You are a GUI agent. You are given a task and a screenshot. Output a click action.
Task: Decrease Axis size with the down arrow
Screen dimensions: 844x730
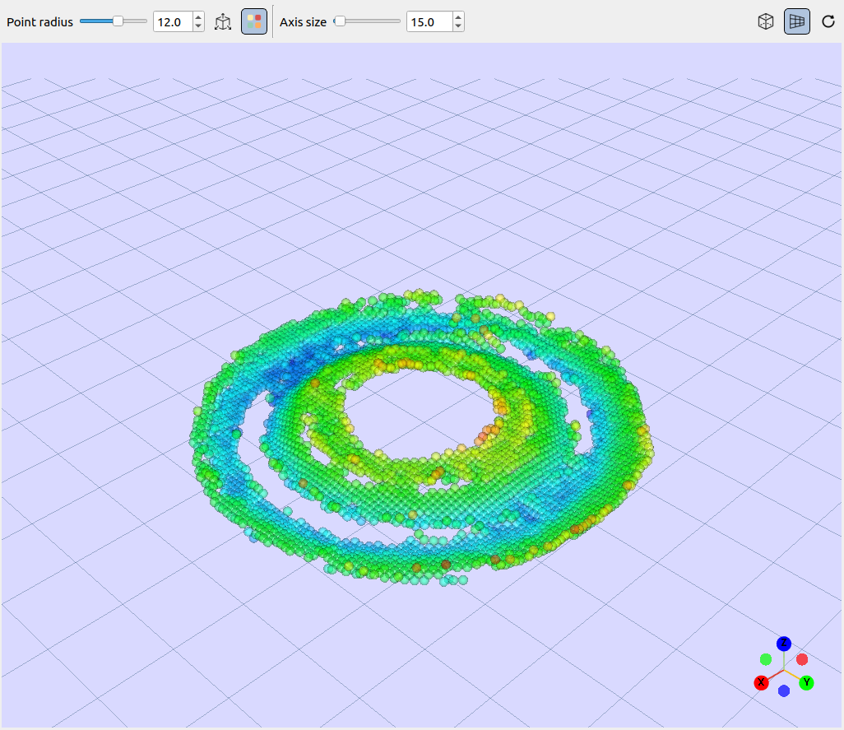click(458, 26)
